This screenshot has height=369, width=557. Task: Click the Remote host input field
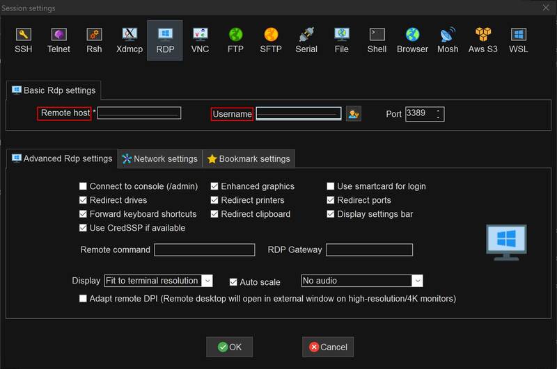click(139, 113)
